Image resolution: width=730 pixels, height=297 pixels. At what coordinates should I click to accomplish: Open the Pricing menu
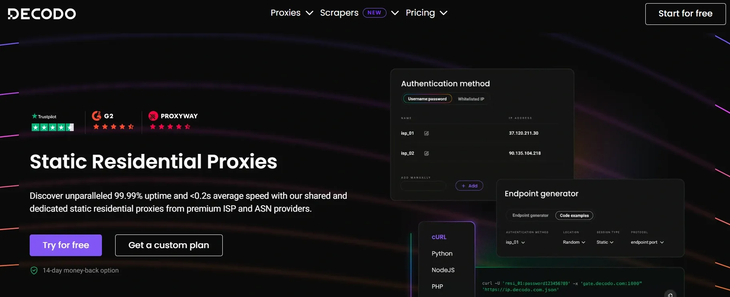(420, 13)
